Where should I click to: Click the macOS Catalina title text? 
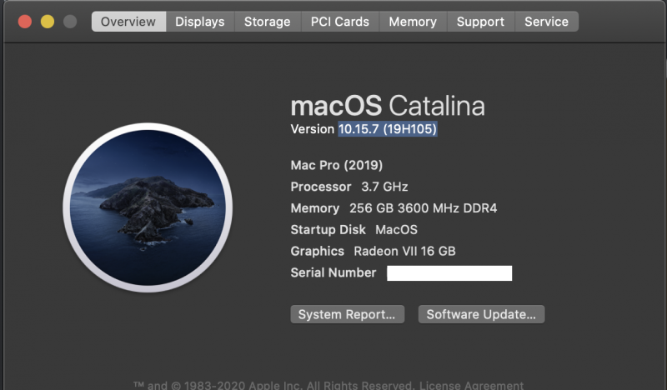[387, 106]
